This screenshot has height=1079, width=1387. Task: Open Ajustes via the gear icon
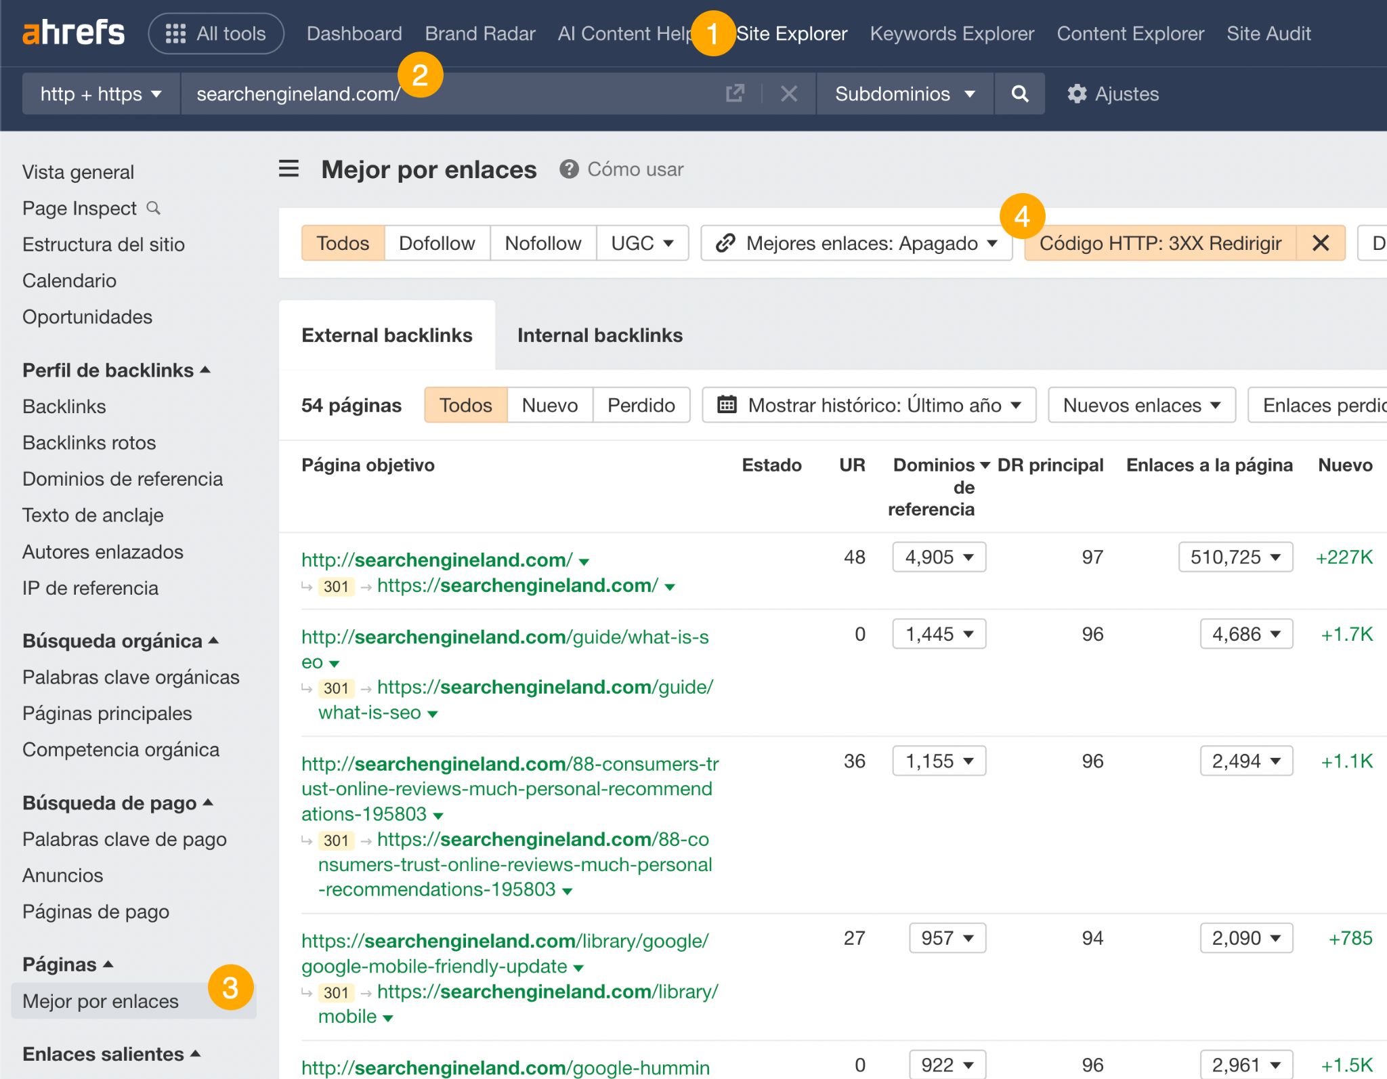tap(1078, 94)
